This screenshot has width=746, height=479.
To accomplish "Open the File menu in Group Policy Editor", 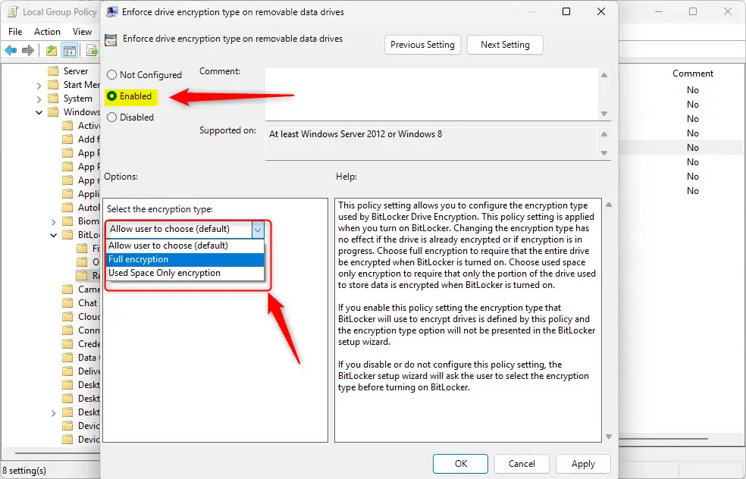I will click(15, 31).
